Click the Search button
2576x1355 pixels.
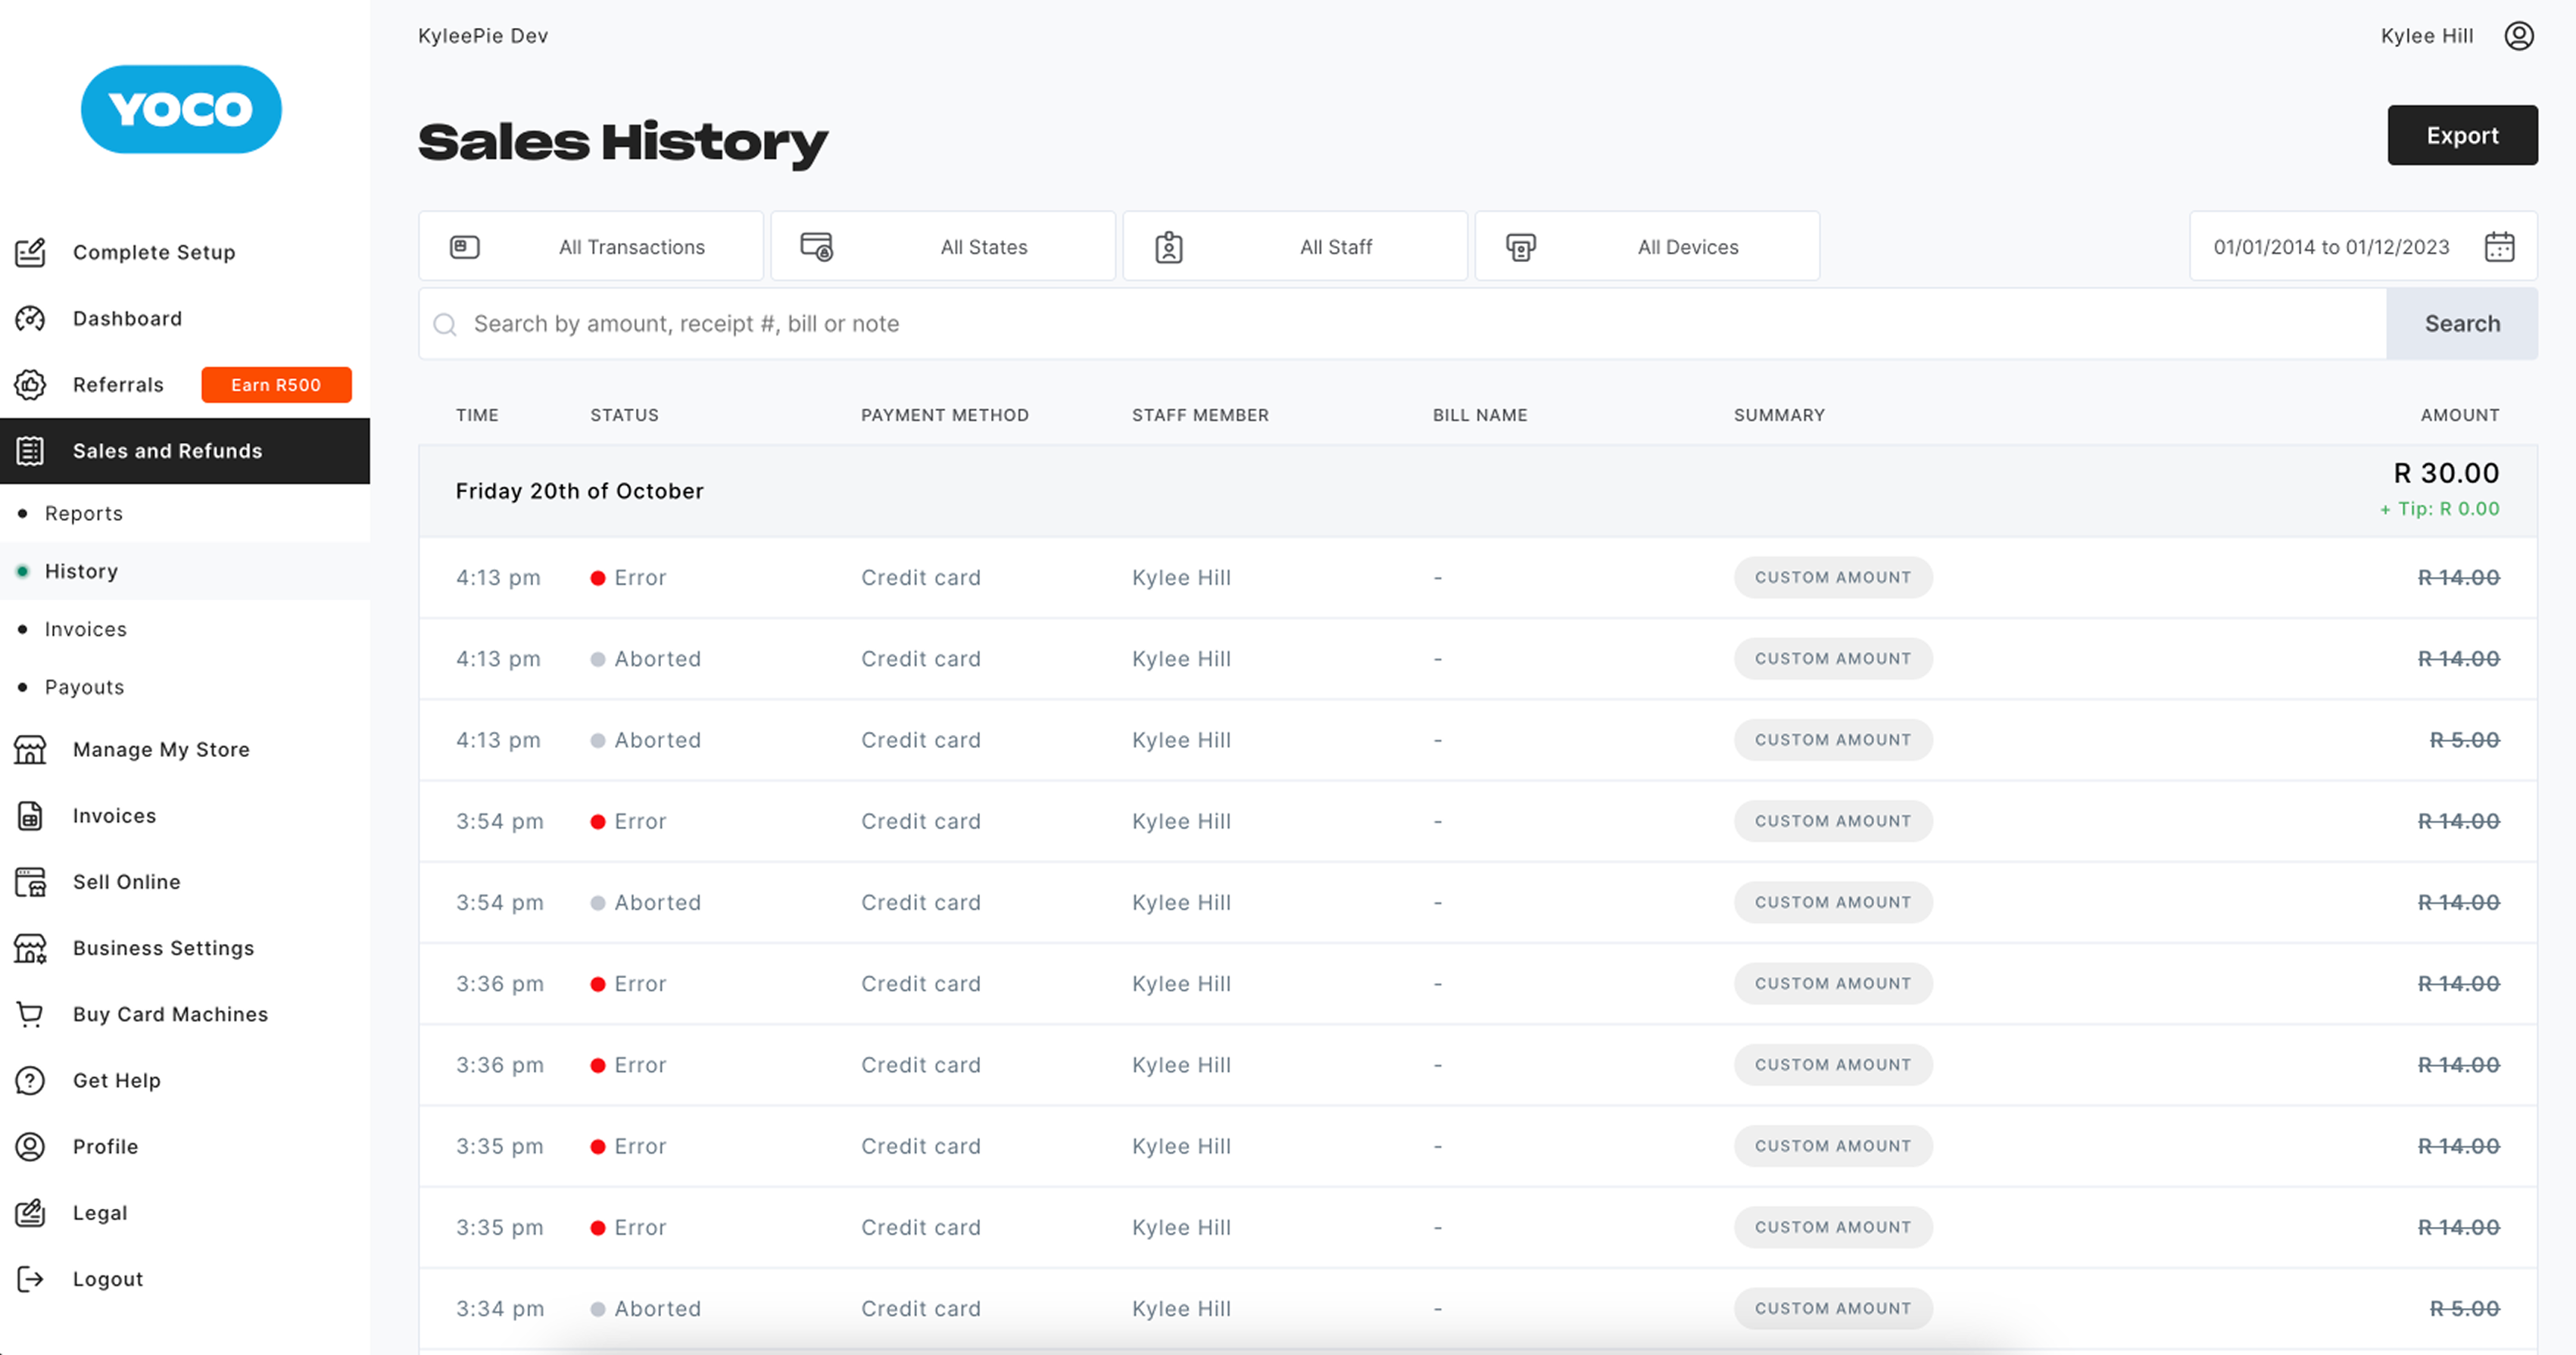[2462, 323]
